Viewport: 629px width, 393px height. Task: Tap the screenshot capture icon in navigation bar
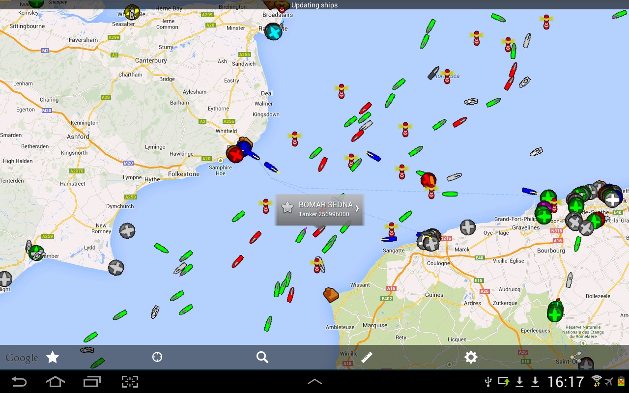tap(130, 382)
